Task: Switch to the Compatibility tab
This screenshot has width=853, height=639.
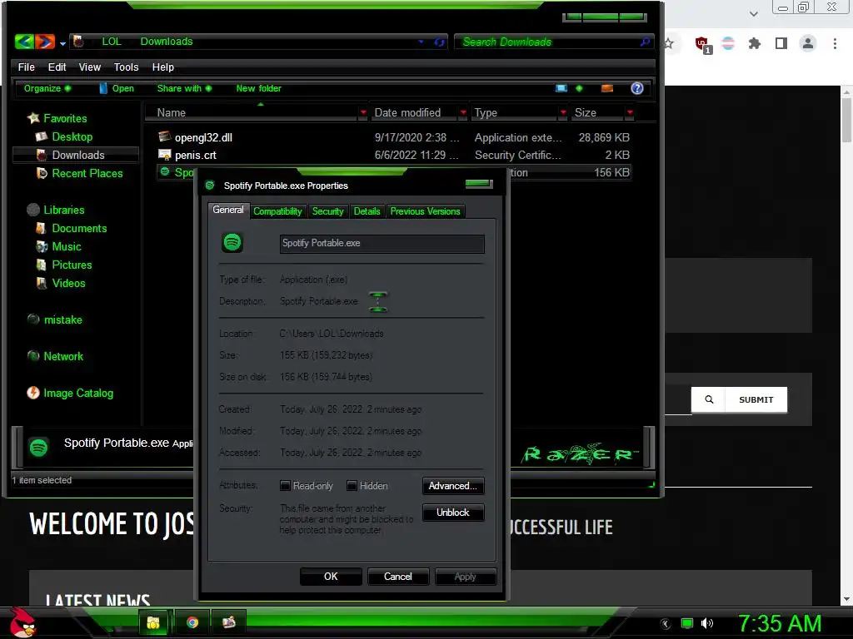Action: pos(277,211)
